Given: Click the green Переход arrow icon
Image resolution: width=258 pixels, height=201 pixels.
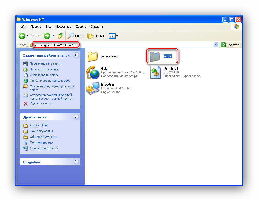Looking at the screenshot, I should pyautogui.click(x=223, y=45).
